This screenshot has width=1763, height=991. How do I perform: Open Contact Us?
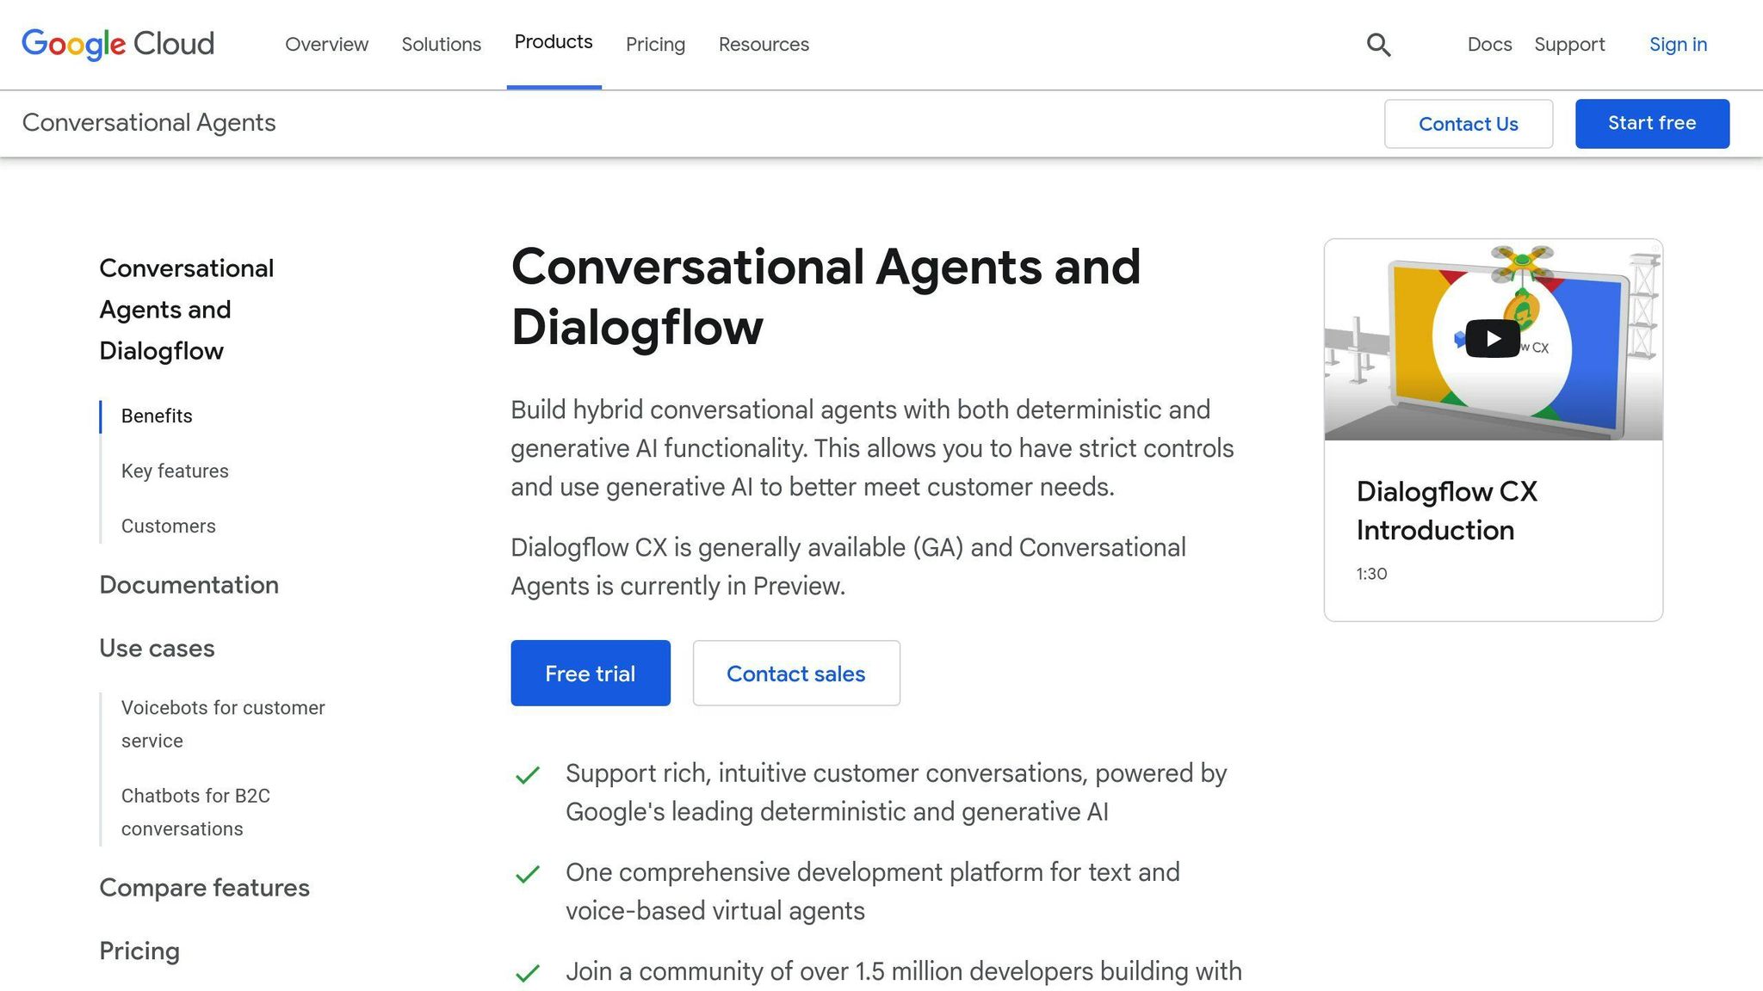(x=1469, y=123)
